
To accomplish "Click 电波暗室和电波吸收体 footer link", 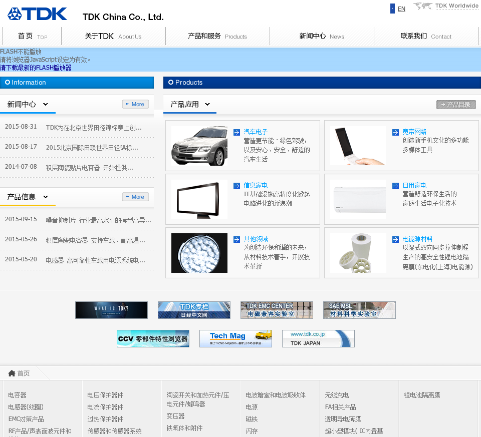I will pos(276,395).
